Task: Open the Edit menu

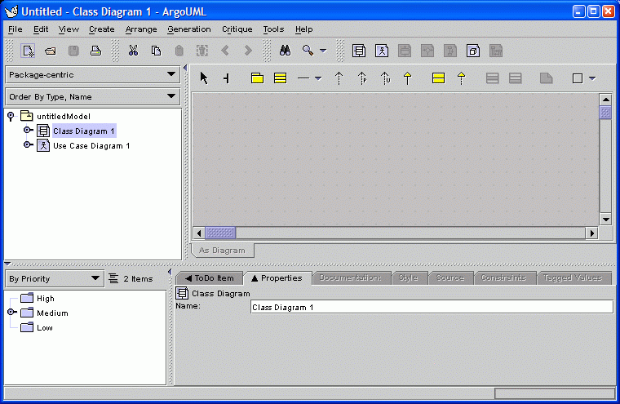Action: [41, 29]
